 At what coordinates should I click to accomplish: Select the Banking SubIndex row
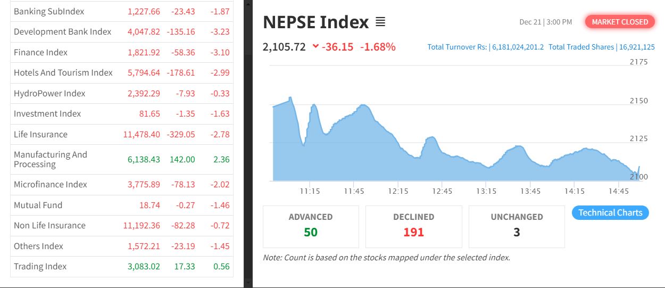(49, 11)
